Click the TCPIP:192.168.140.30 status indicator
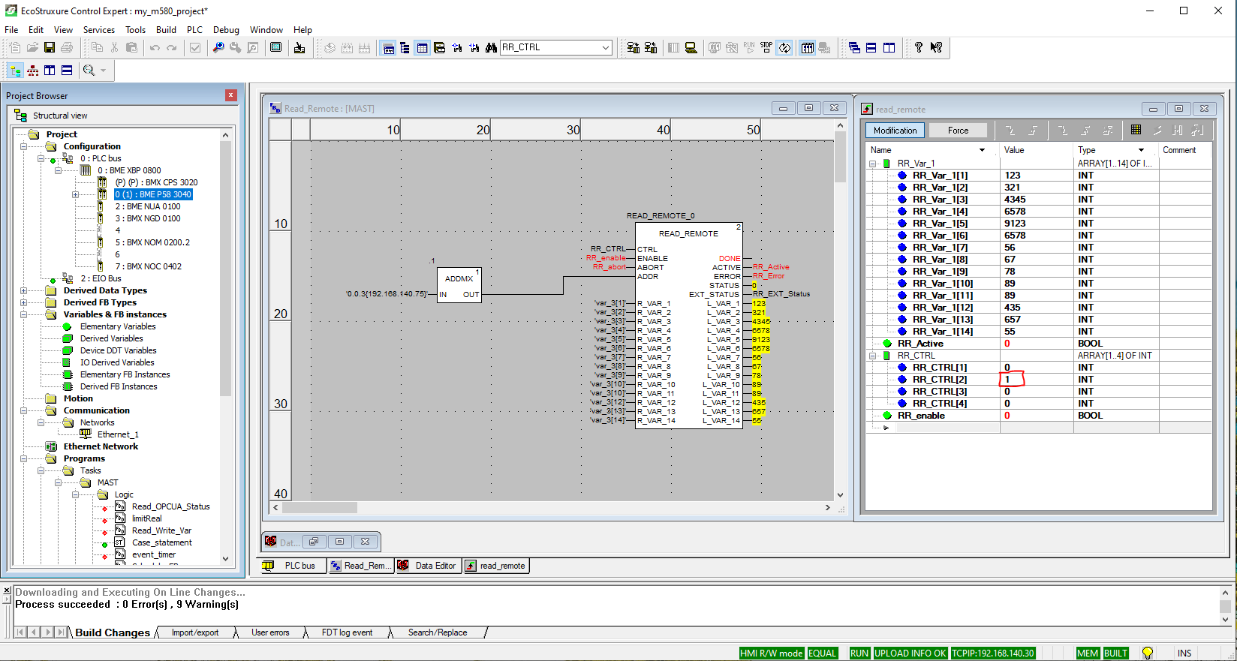 pyautogui.click(x=993, y=653)
